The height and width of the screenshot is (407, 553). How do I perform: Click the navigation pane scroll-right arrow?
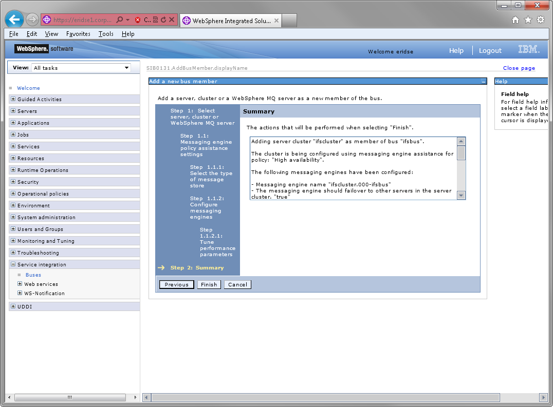point(136,397)
